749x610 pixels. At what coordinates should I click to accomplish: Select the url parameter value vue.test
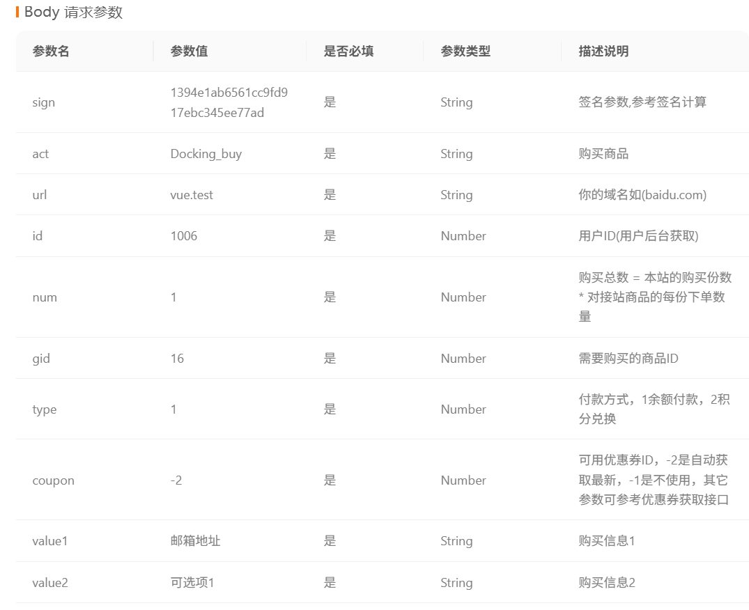192,195
